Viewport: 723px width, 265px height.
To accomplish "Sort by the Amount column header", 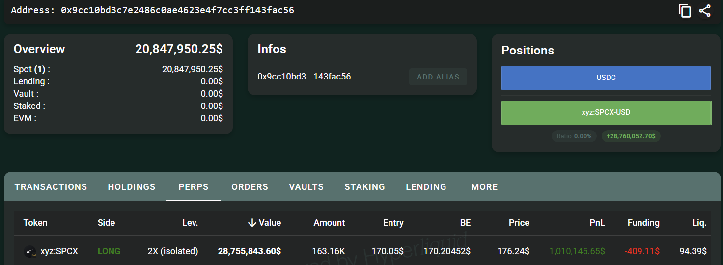I will 330,223.
